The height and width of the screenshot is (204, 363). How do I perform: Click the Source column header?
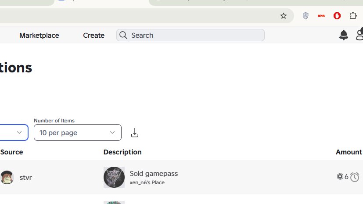(11, 152)
